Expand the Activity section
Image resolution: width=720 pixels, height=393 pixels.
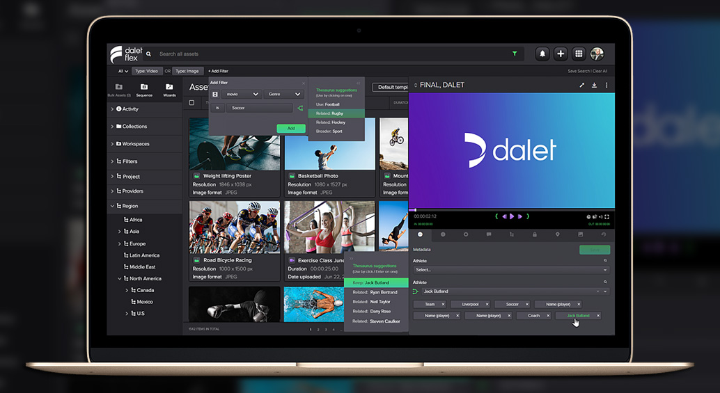113,109
